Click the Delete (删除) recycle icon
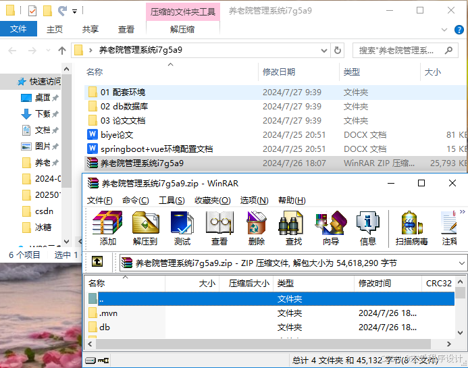The height and width of the screenshot is (368, 468). [257, 228]
